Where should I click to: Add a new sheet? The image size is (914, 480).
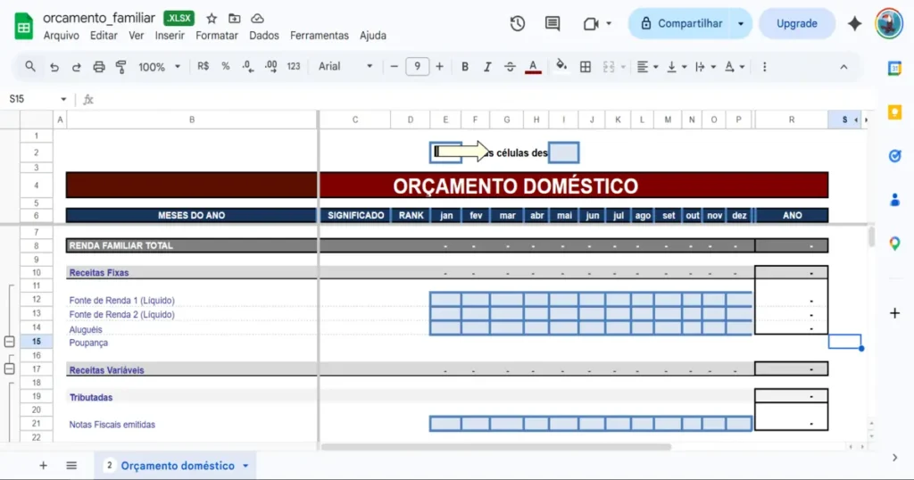(43, 466)
